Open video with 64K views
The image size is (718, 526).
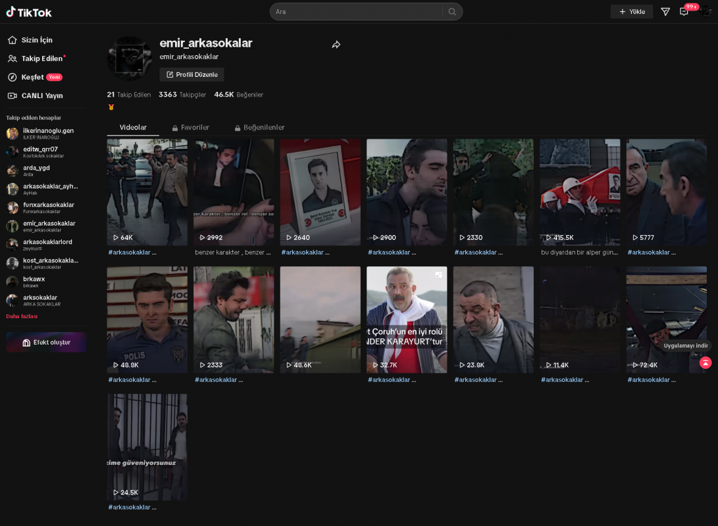click(x=147, y=192)
